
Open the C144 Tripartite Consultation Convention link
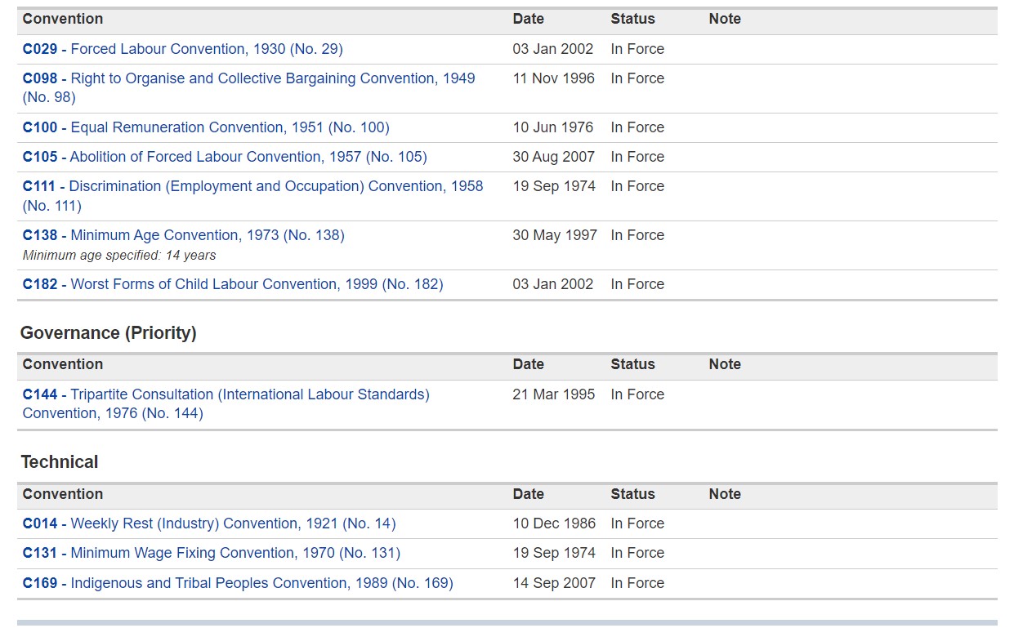click(226, 394)
